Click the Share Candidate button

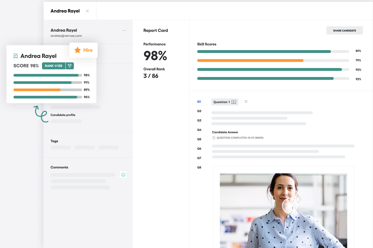click(x=344, y=30)
